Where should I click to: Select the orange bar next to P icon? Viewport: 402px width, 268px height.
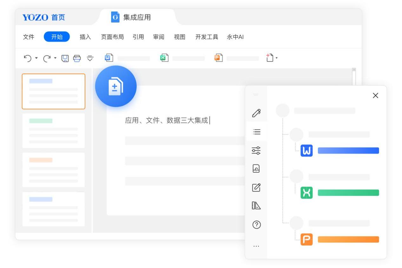click(348, 239)
